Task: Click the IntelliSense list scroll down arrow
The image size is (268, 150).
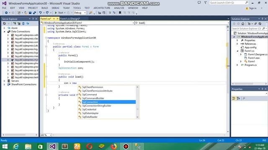Action: (x=137, y=117)
